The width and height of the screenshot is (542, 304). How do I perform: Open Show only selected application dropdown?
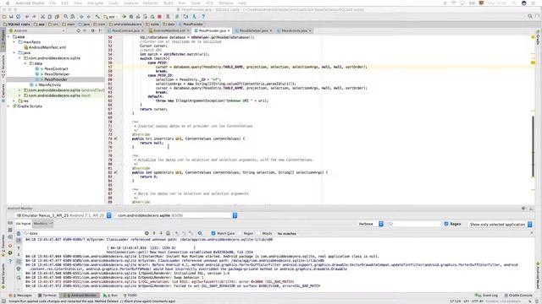coord(501,225)
